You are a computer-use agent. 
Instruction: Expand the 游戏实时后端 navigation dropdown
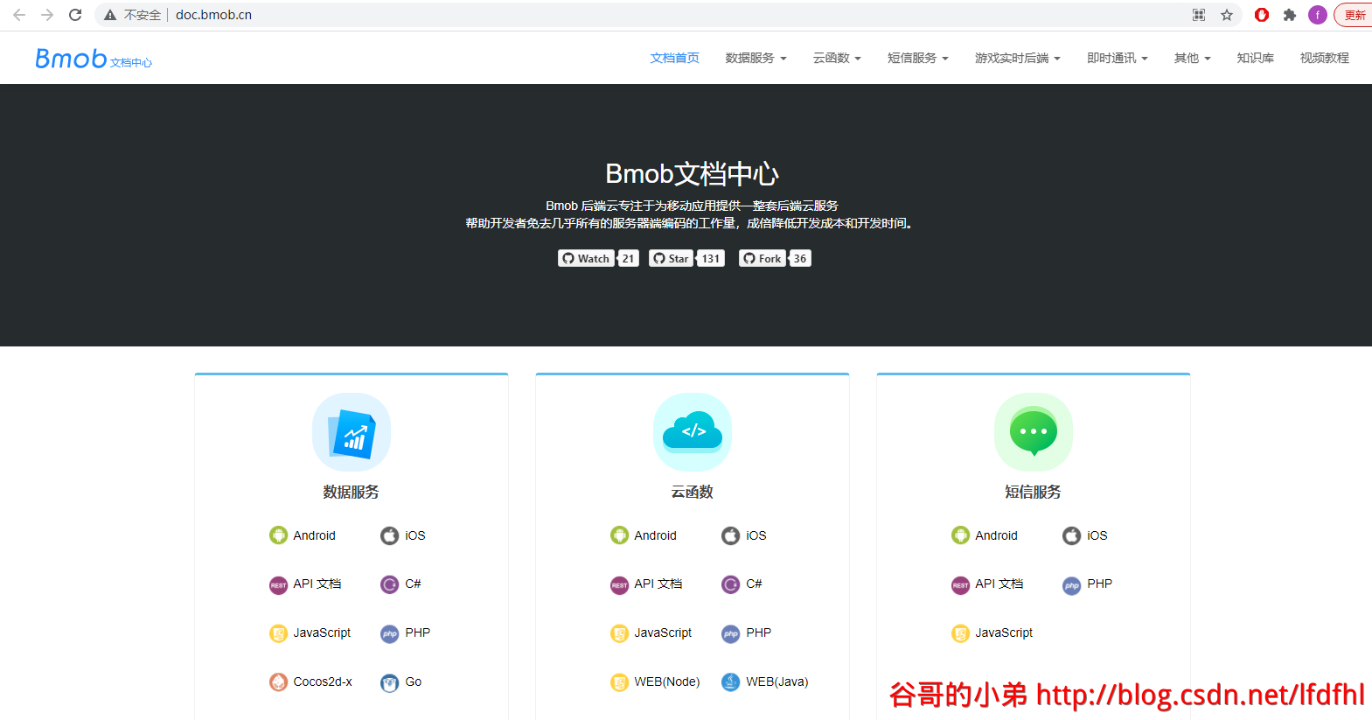[x=1017, y=58]
